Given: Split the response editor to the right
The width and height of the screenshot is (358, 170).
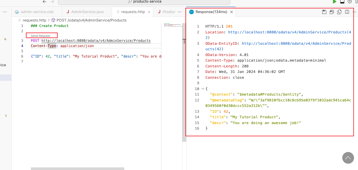Looking at the screenshot, I should coord(347,12).
